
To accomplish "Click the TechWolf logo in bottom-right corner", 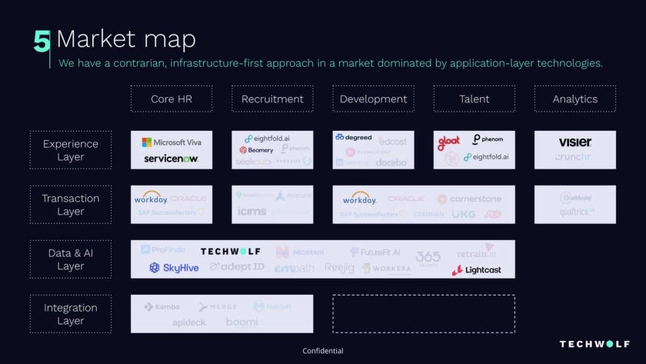I will [594, 344].
